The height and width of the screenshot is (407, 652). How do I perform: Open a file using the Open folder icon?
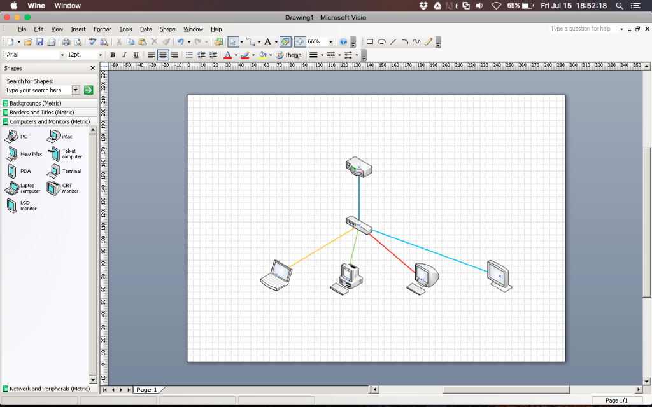pyautogui.click(x=28, y=41)
